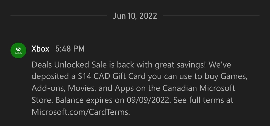Image resolution: width=270 pixels, height=126 pixels.
Task: Click horizontal line left of date
Action: [x=59, y=16]
